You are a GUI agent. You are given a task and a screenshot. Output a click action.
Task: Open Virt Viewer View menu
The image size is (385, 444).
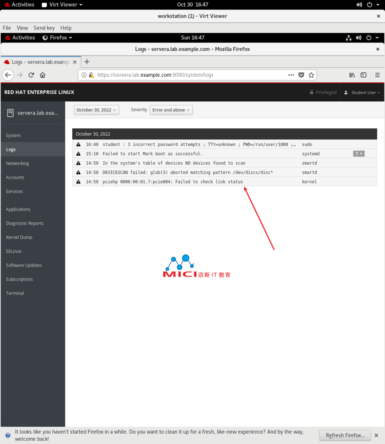click(x=22, y=28)
